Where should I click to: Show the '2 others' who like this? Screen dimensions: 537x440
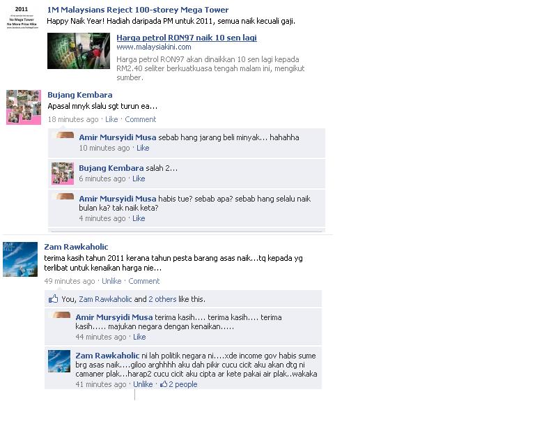162,299
